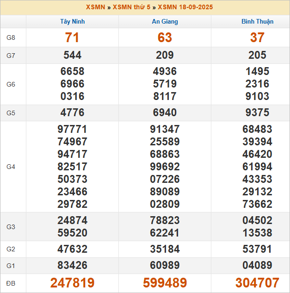
Task: Select the ĐB row label
Action: [x=11, y=283]
